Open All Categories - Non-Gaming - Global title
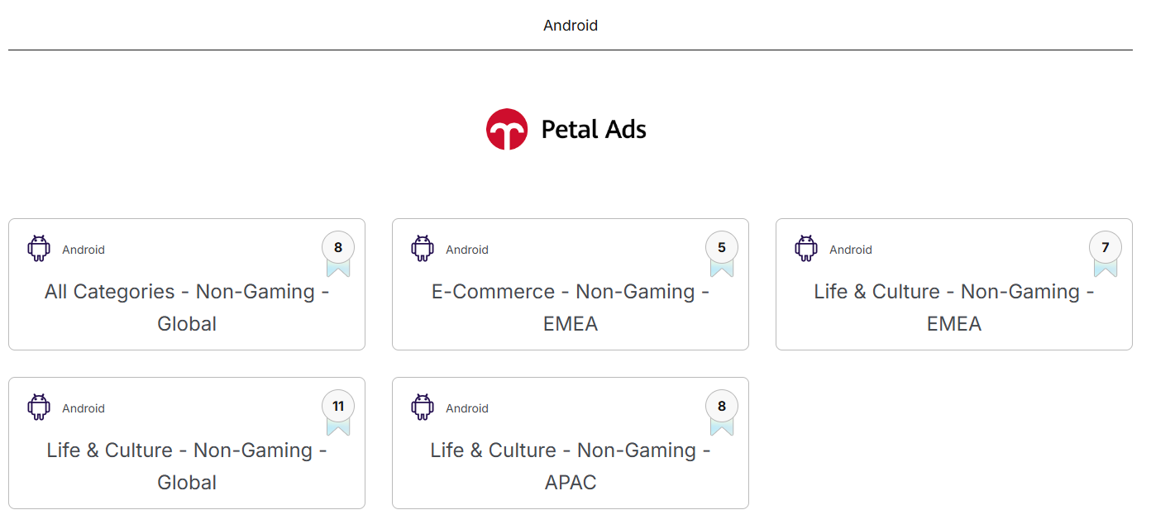The height and width of the screenshot is (529, 1151). pos(187,307)
